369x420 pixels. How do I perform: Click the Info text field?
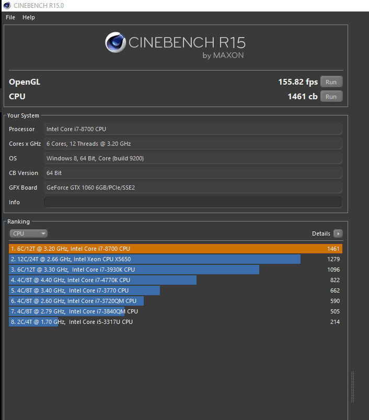tap(193, 202)
